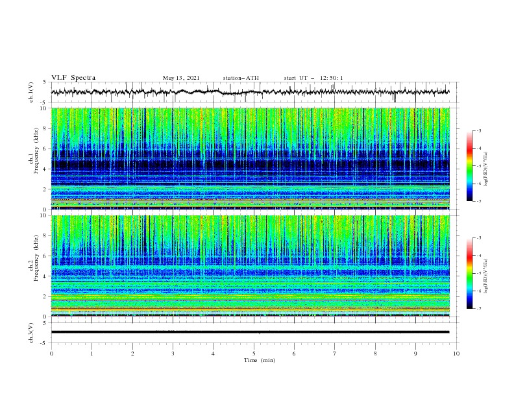Screen dimensions: 514x397
Task: Click the time axis tick '3'
Action: (173, 354)
